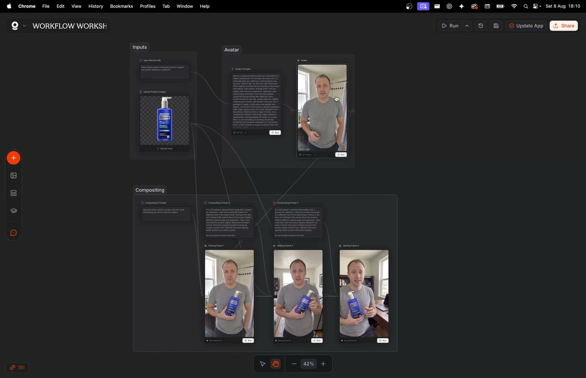Open the image assets sidebar icon

click(x=13, y=176)
